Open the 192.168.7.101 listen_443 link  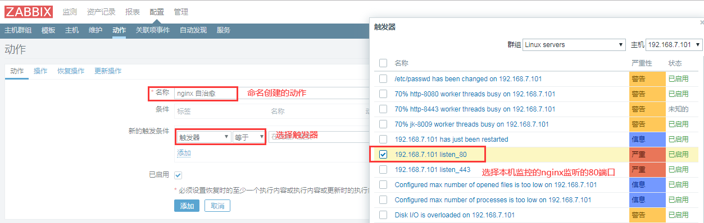(x=433, y=169)
